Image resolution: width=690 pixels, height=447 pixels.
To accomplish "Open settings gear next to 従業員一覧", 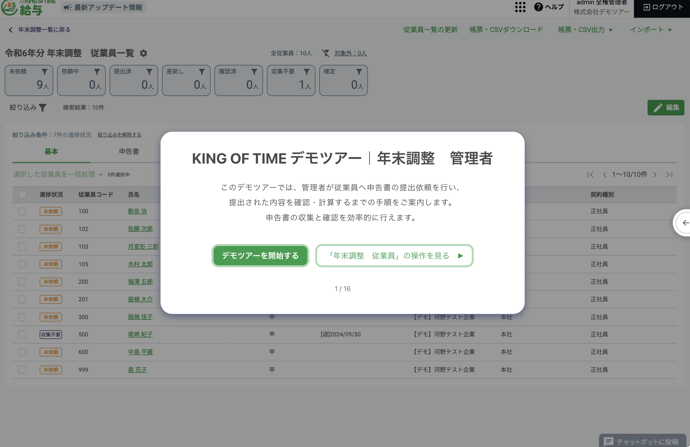I will tap(143, 53).
